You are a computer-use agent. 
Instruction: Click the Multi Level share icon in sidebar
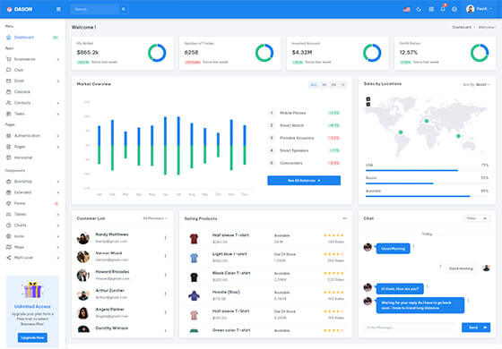point(9,258)
